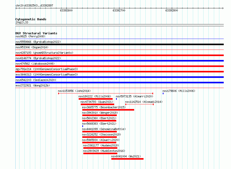Open nsv2803429 (Huddleston2016) label
This screenshot has width=231, height=169.
click(104, 151)
